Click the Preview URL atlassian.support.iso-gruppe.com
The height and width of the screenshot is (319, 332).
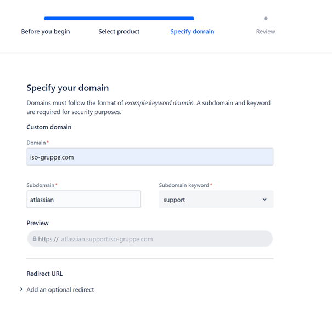coord(107,239)
